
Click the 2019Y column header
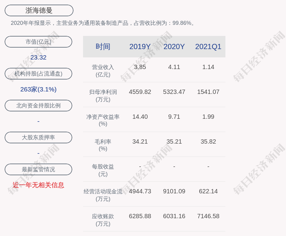[x=140, y=47]
